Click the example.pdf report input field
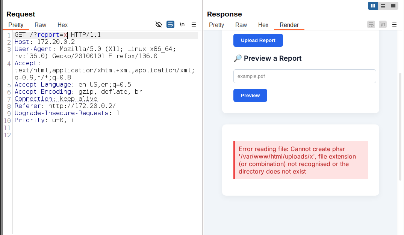Image resolution: width=404 pixels, height=235 pixels. 304,76
